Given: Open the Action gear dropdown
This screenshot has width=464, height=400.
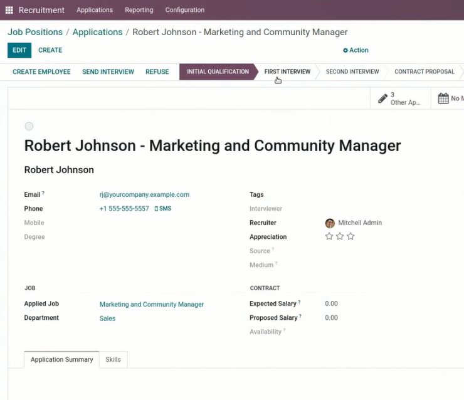Looking at the screenshot, I should coord(356,50).
